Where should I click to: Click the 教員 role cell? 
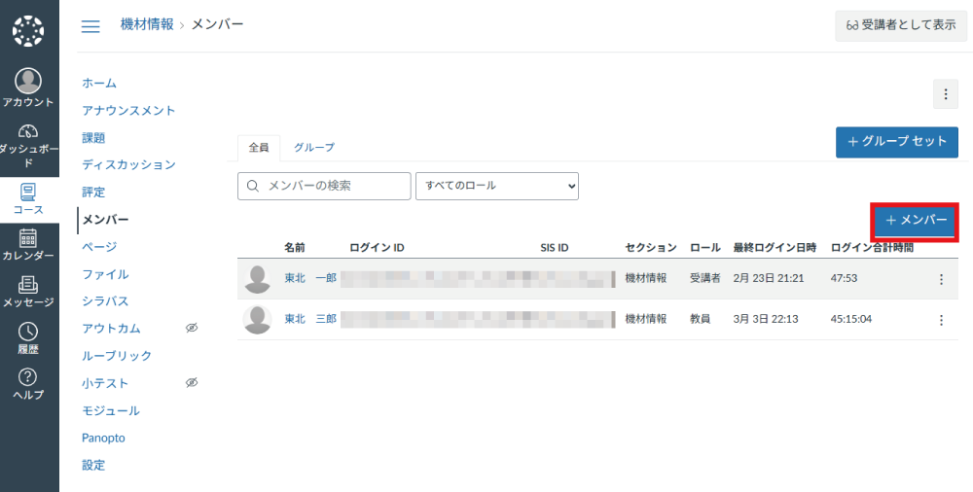point(700,319)
